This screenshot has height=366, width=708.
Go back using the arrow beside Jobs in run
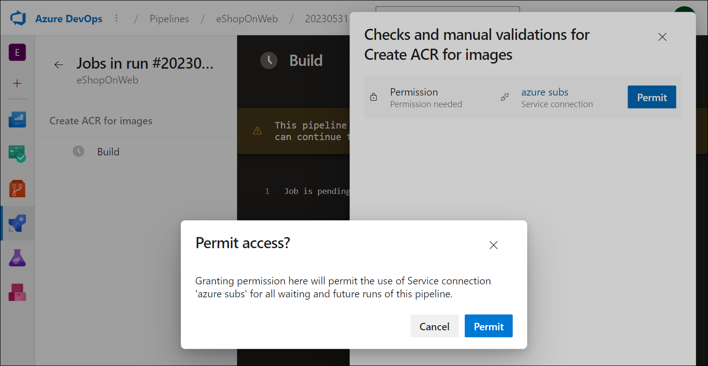click(59, 65)
